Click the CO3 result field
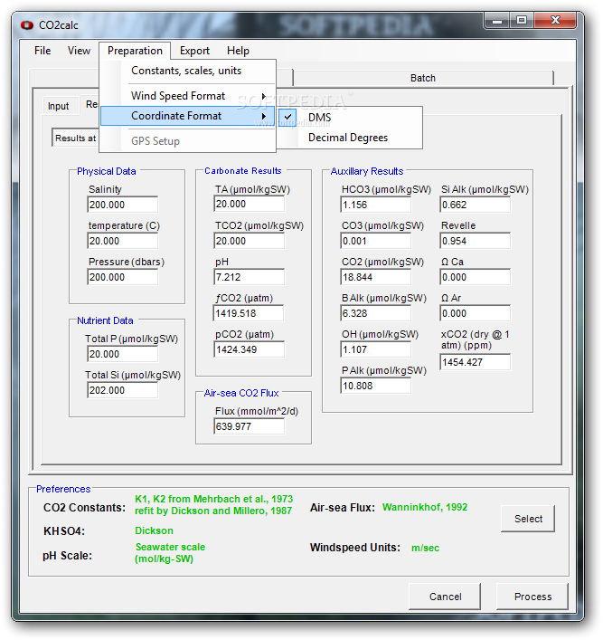 pyautogui.click(x=376, y=241)
